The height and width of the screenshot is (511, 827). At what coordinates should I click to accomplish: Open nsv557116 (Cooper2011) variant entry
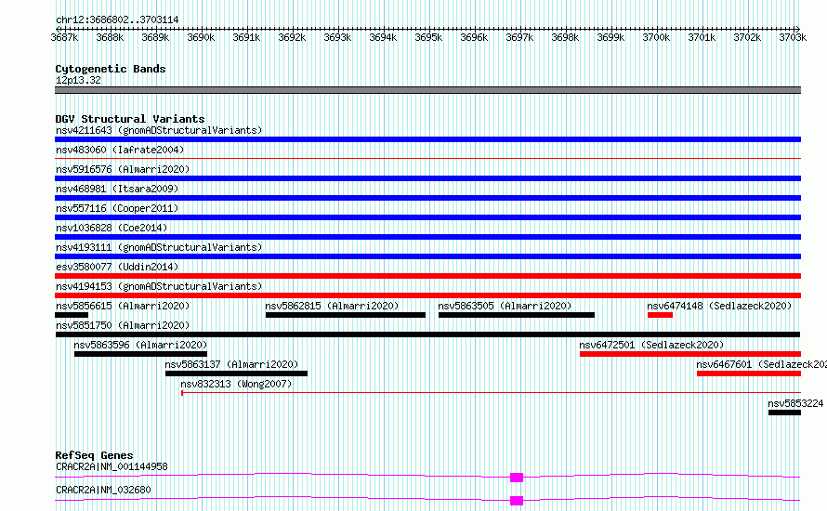[x=117, y=208]
